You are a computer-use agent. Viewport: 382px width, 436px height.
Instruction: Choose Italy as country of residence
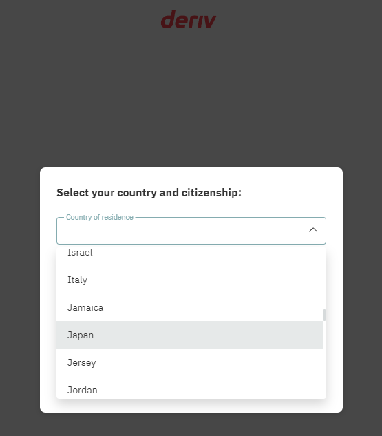coord(189,280)
